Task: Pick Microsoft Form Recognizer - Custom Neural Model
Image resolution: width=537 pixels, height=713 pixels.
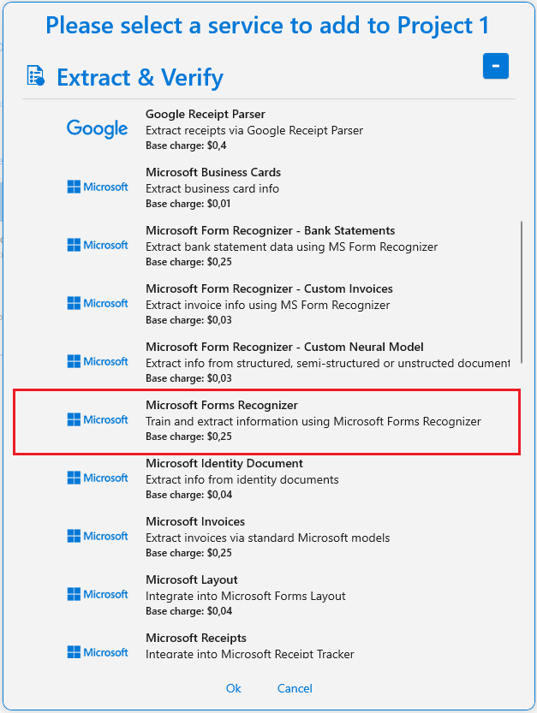Action: [x=284, y=347]
